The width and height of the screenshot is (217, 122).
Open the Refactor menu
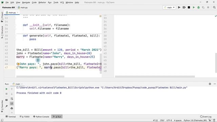point(42,2)
